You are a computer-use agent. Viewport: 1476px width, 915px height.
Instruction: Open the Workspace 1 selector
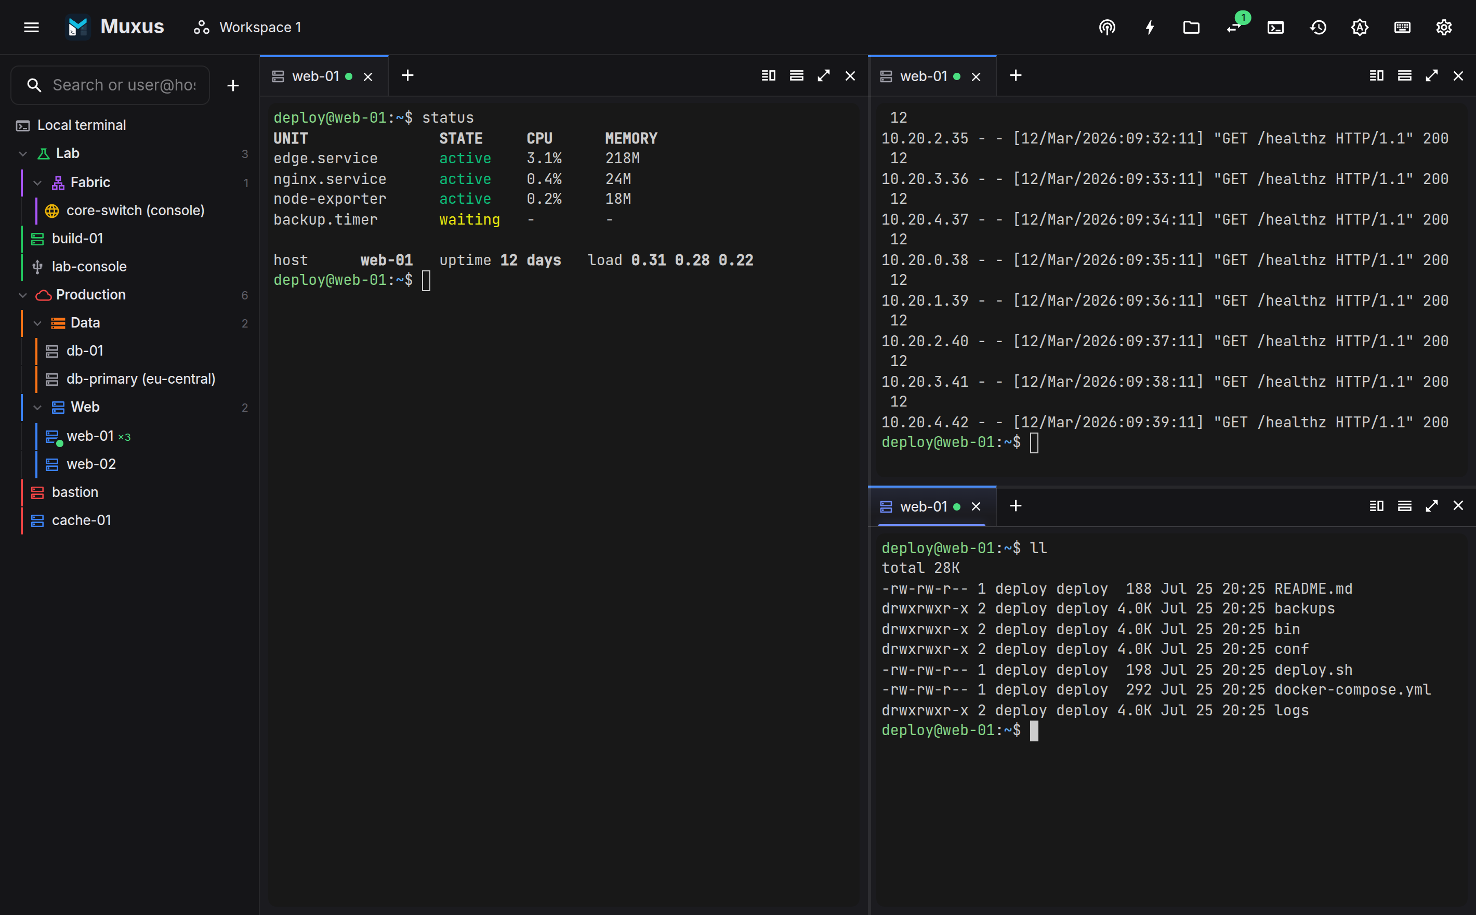247,27
